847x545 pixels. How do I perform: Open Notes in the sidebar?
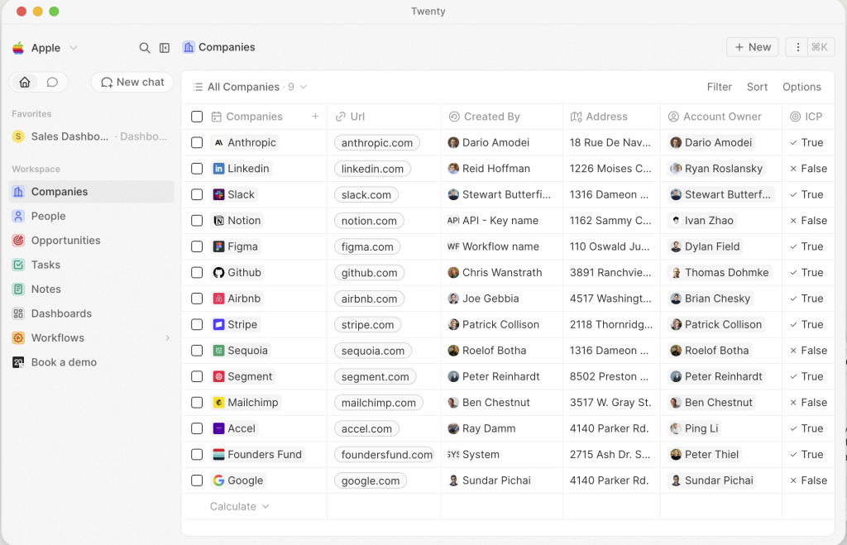(91, 289)
